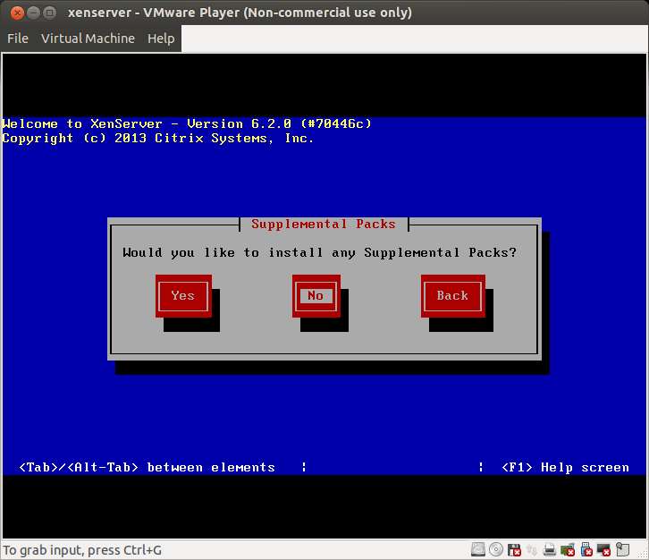Choose No for Supplemental Packs
The width and height of the screenshot is (649, 560).
[316, 296]
